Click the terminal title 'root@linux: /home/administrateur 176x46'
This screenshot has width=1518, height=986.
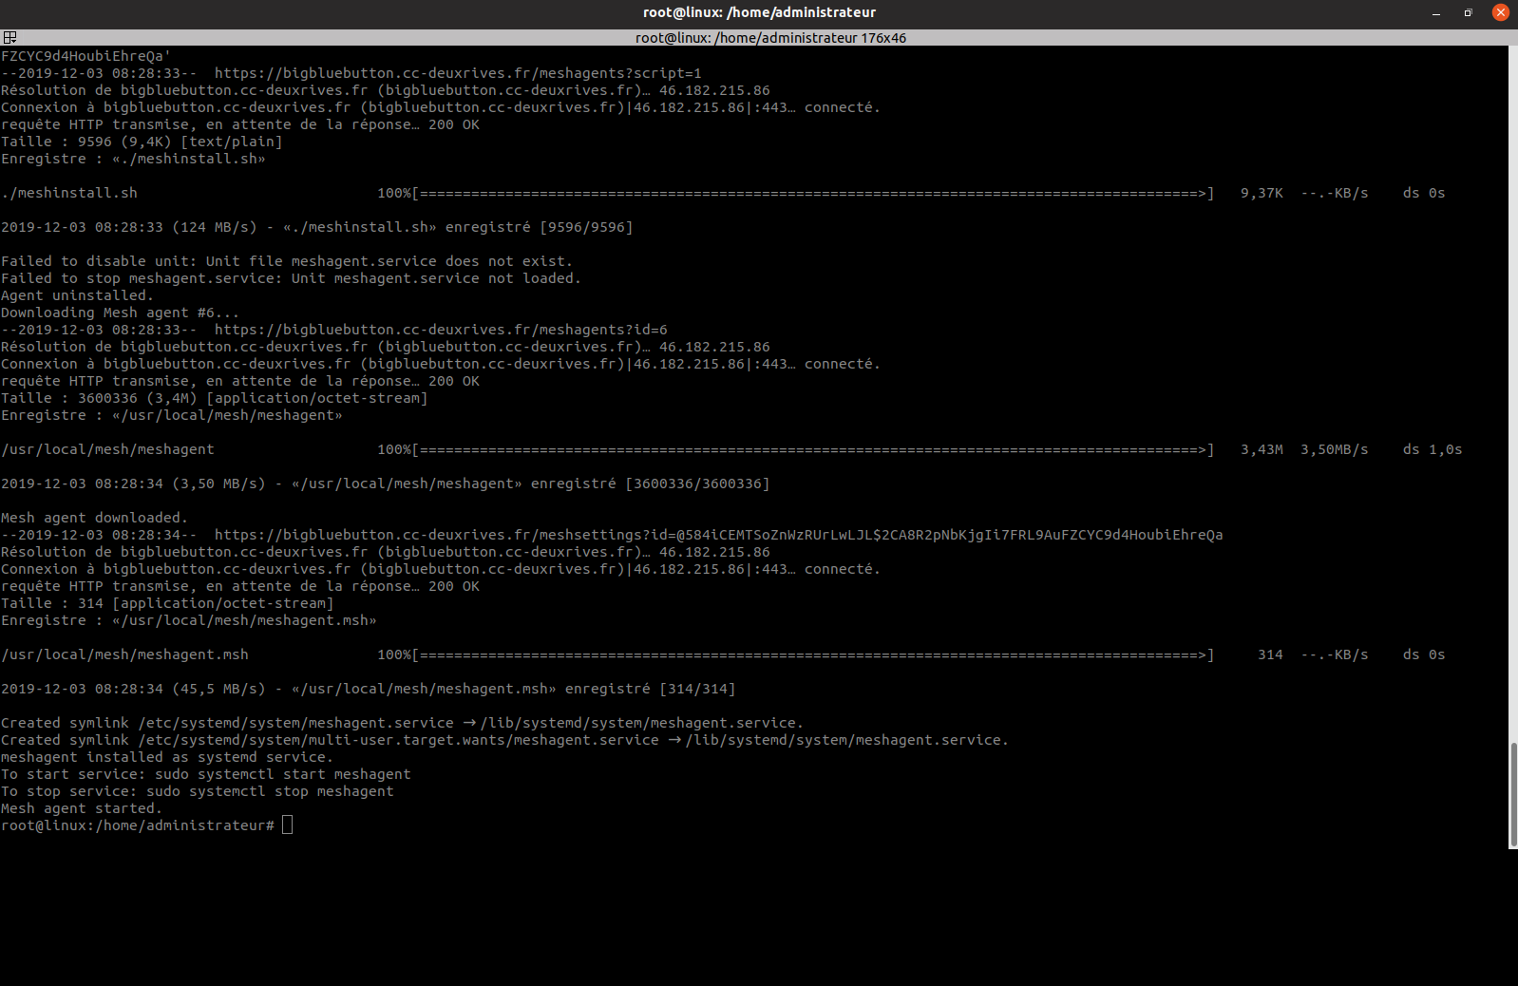[x=770, y=38]
